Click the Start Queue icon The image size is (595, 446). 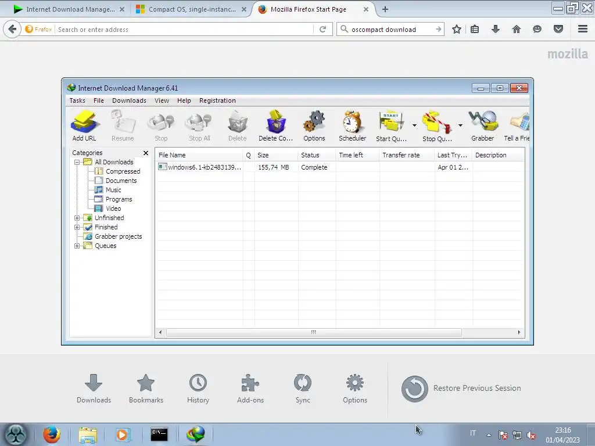tap(391, 126)
